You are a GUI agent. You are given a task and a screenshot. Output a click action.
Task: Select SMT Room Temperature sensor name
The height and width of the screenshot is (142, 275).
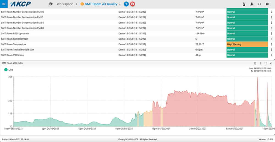coord(14,44)
